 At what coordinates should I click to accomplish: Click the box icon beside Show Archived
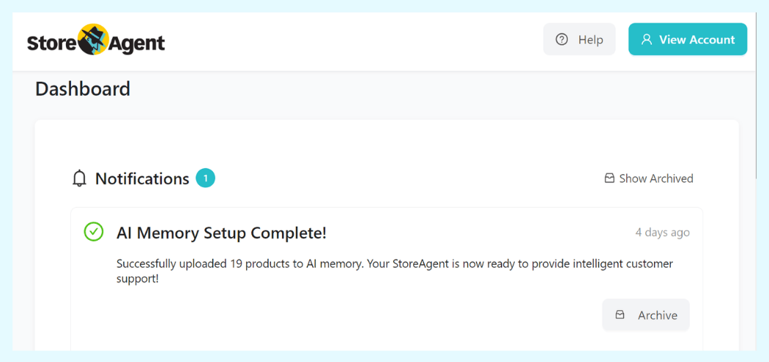click(x=609, y=178)
